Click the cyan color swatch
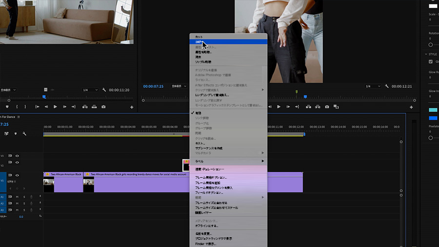 [x=433, y=110]
